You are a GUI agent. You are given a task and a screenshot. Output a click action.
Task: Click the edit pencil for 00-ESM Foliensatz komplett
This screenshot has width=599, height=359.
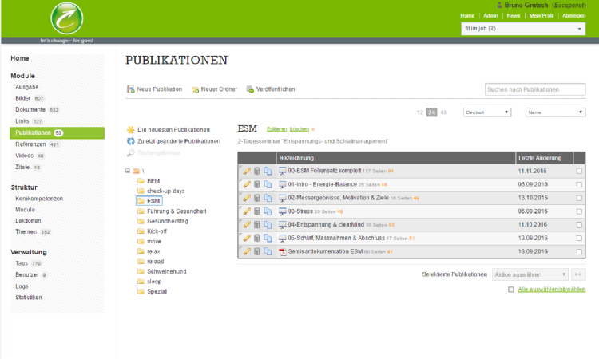pos(247,171)
